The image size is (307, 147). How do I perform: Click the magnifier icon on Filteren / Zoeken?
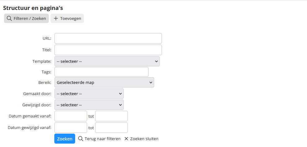[9, 18]
